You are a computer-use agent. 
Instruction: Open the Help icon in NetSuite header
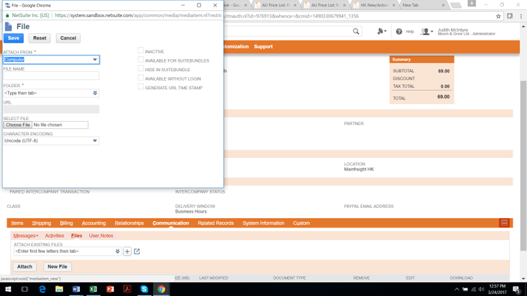tap(399, 32)
